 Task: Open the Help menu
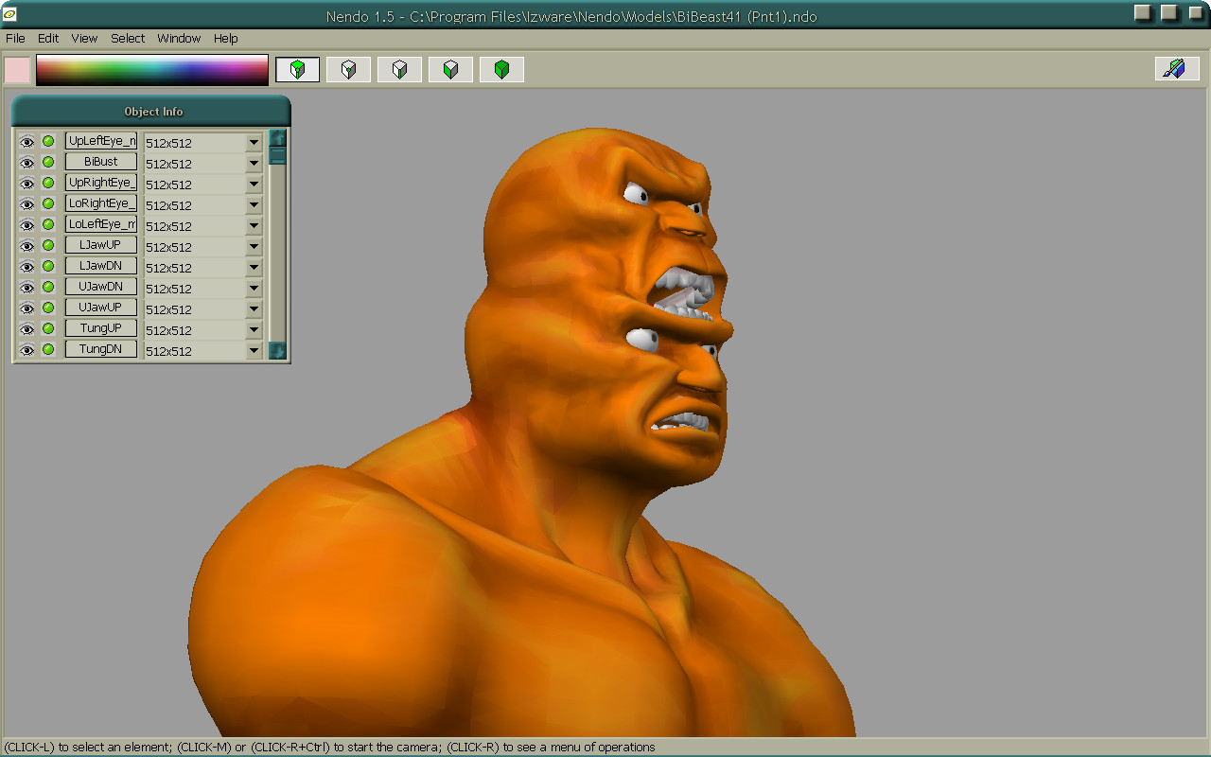225,39
